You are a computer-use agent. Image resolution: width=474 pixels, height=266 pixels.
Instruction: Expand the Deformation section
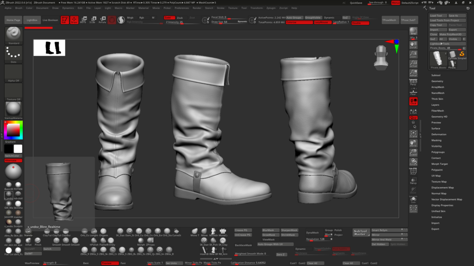click(x=438, y=134)
